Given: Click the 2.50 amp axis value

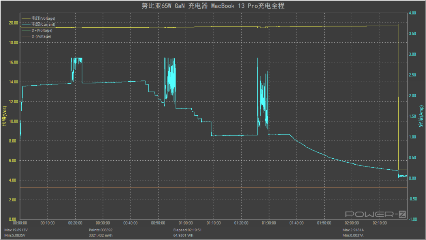Looking at the screenshot, I should tap(413, 75).
